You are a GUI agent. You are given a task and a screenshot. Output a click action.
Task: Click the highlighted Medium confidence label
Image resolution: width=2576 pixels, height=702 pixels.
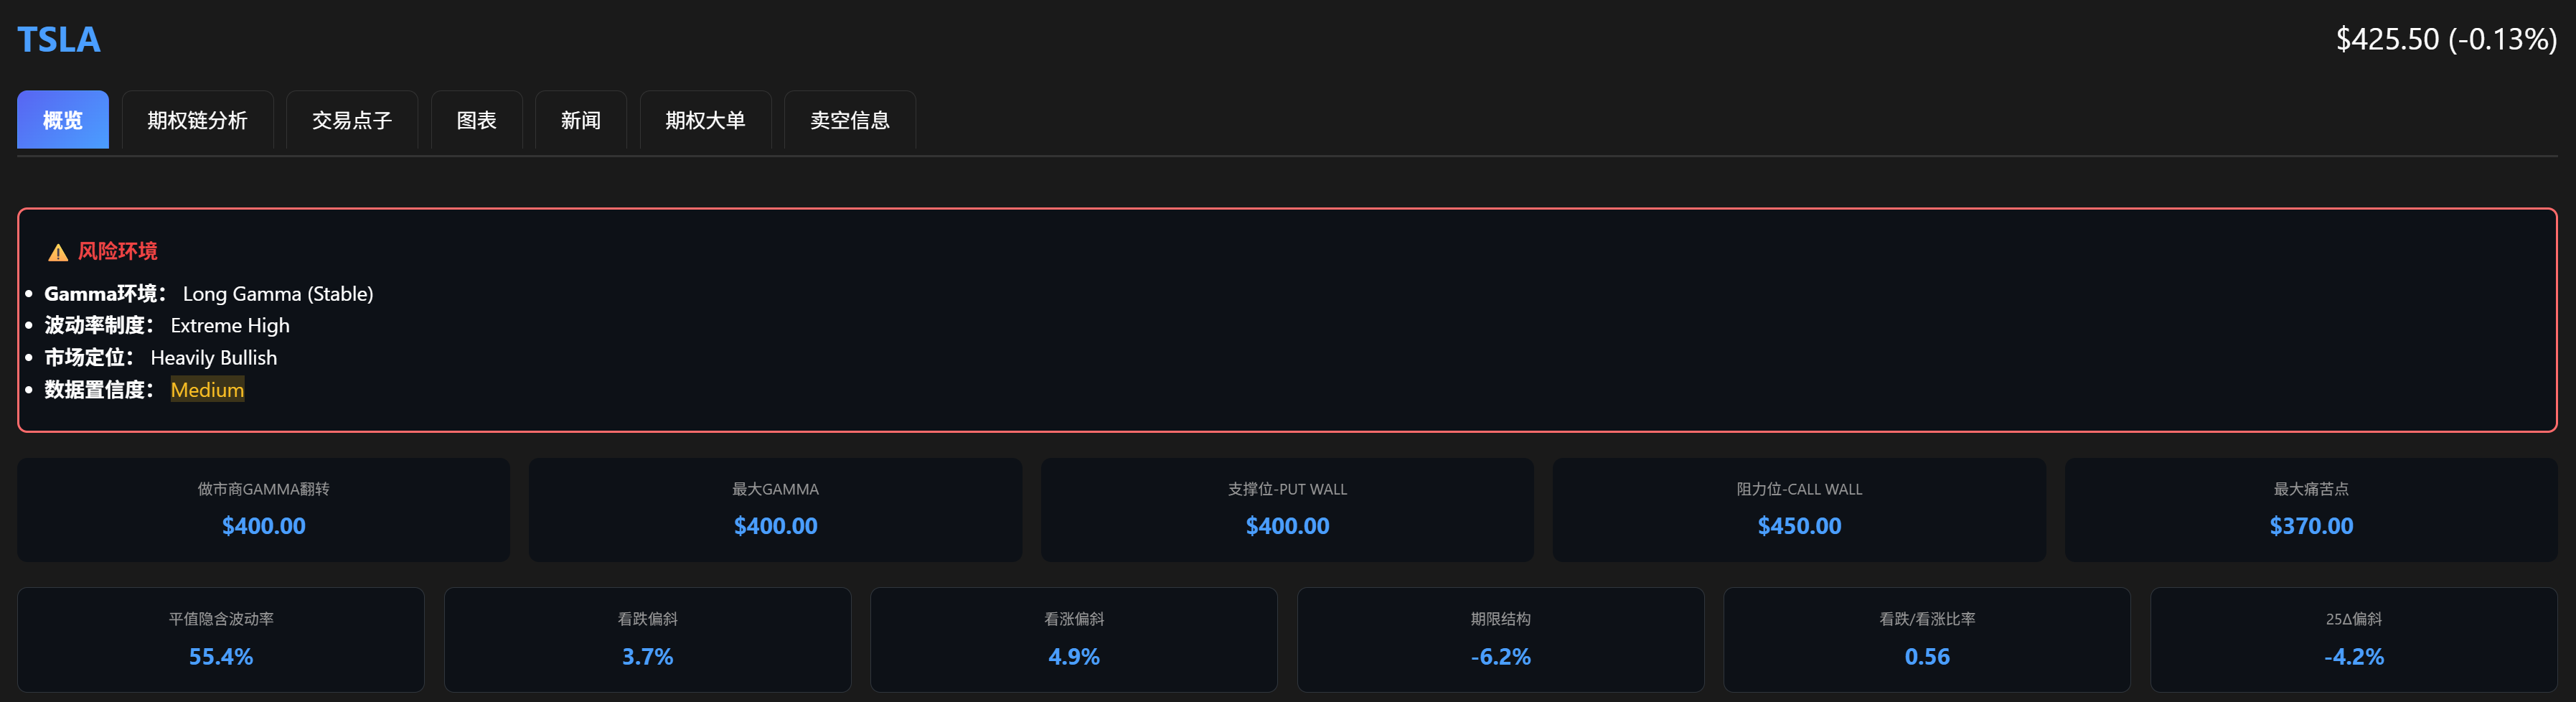coord(207,390)
